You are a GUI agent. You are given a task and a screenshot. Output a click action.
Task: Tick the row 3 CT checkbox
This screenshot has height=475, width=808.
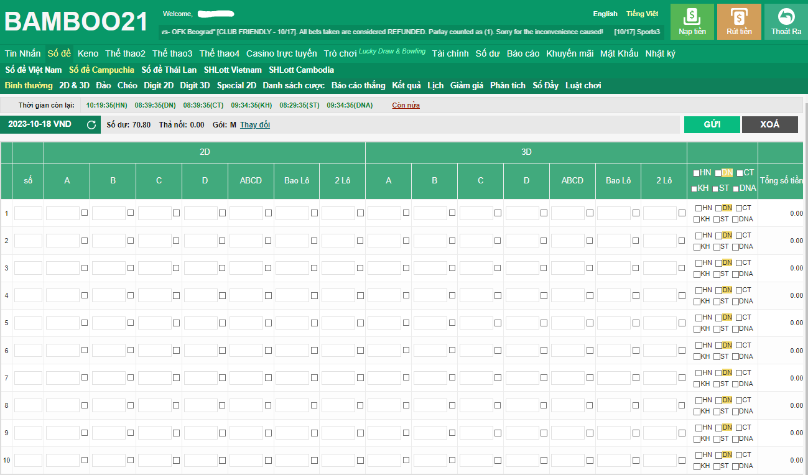coord(739,263)
